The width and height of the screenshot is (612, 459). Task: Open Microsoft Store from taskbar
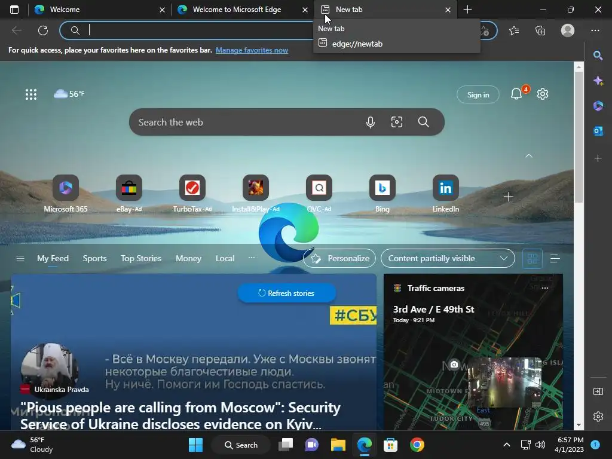click(x=390, y=445)
